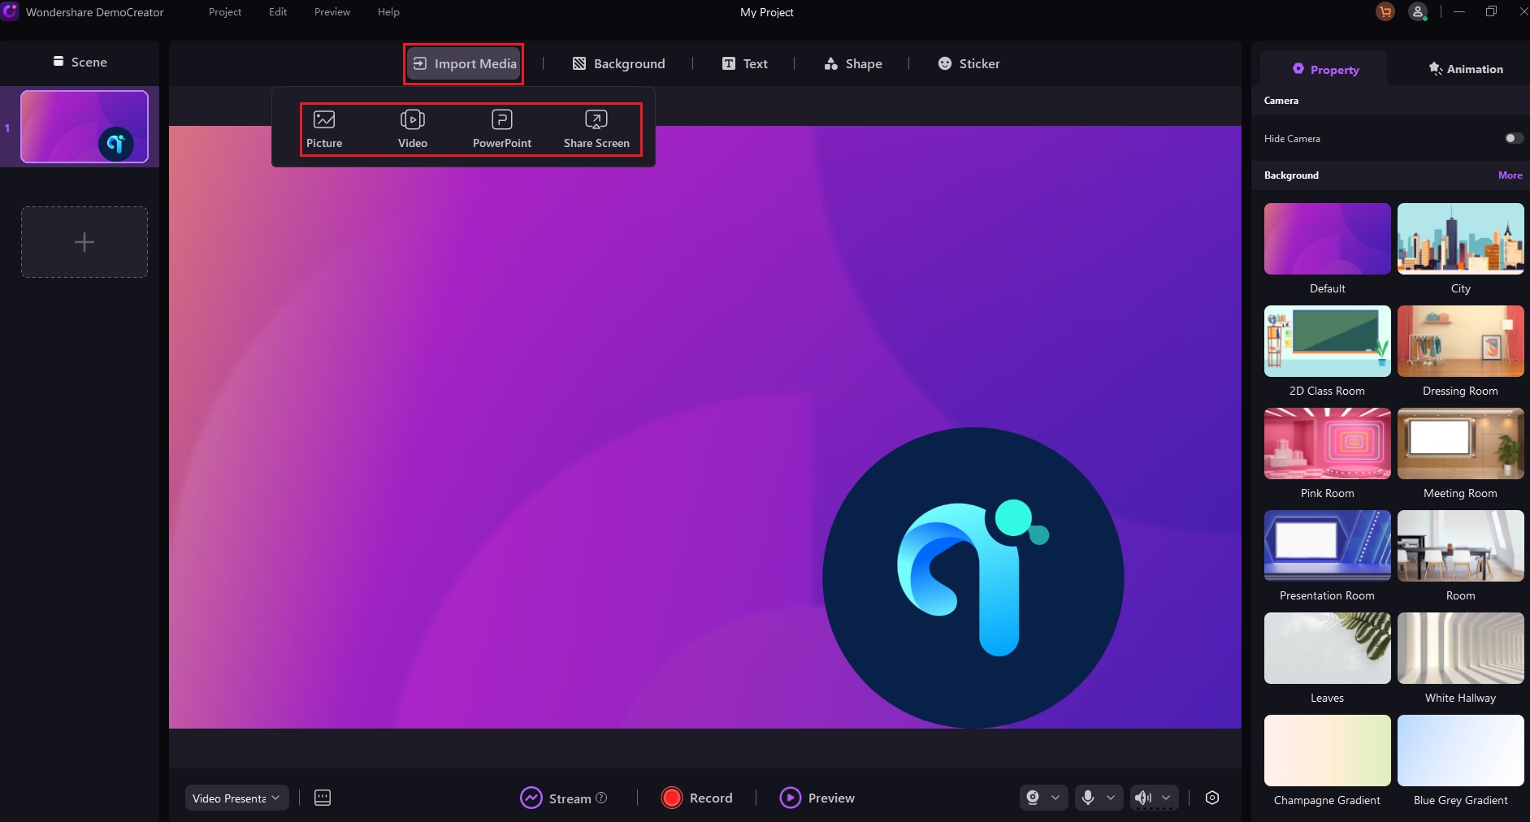Expand the microphone options dropdown
Viewport: 1530px width, 822px height.
1111,798
